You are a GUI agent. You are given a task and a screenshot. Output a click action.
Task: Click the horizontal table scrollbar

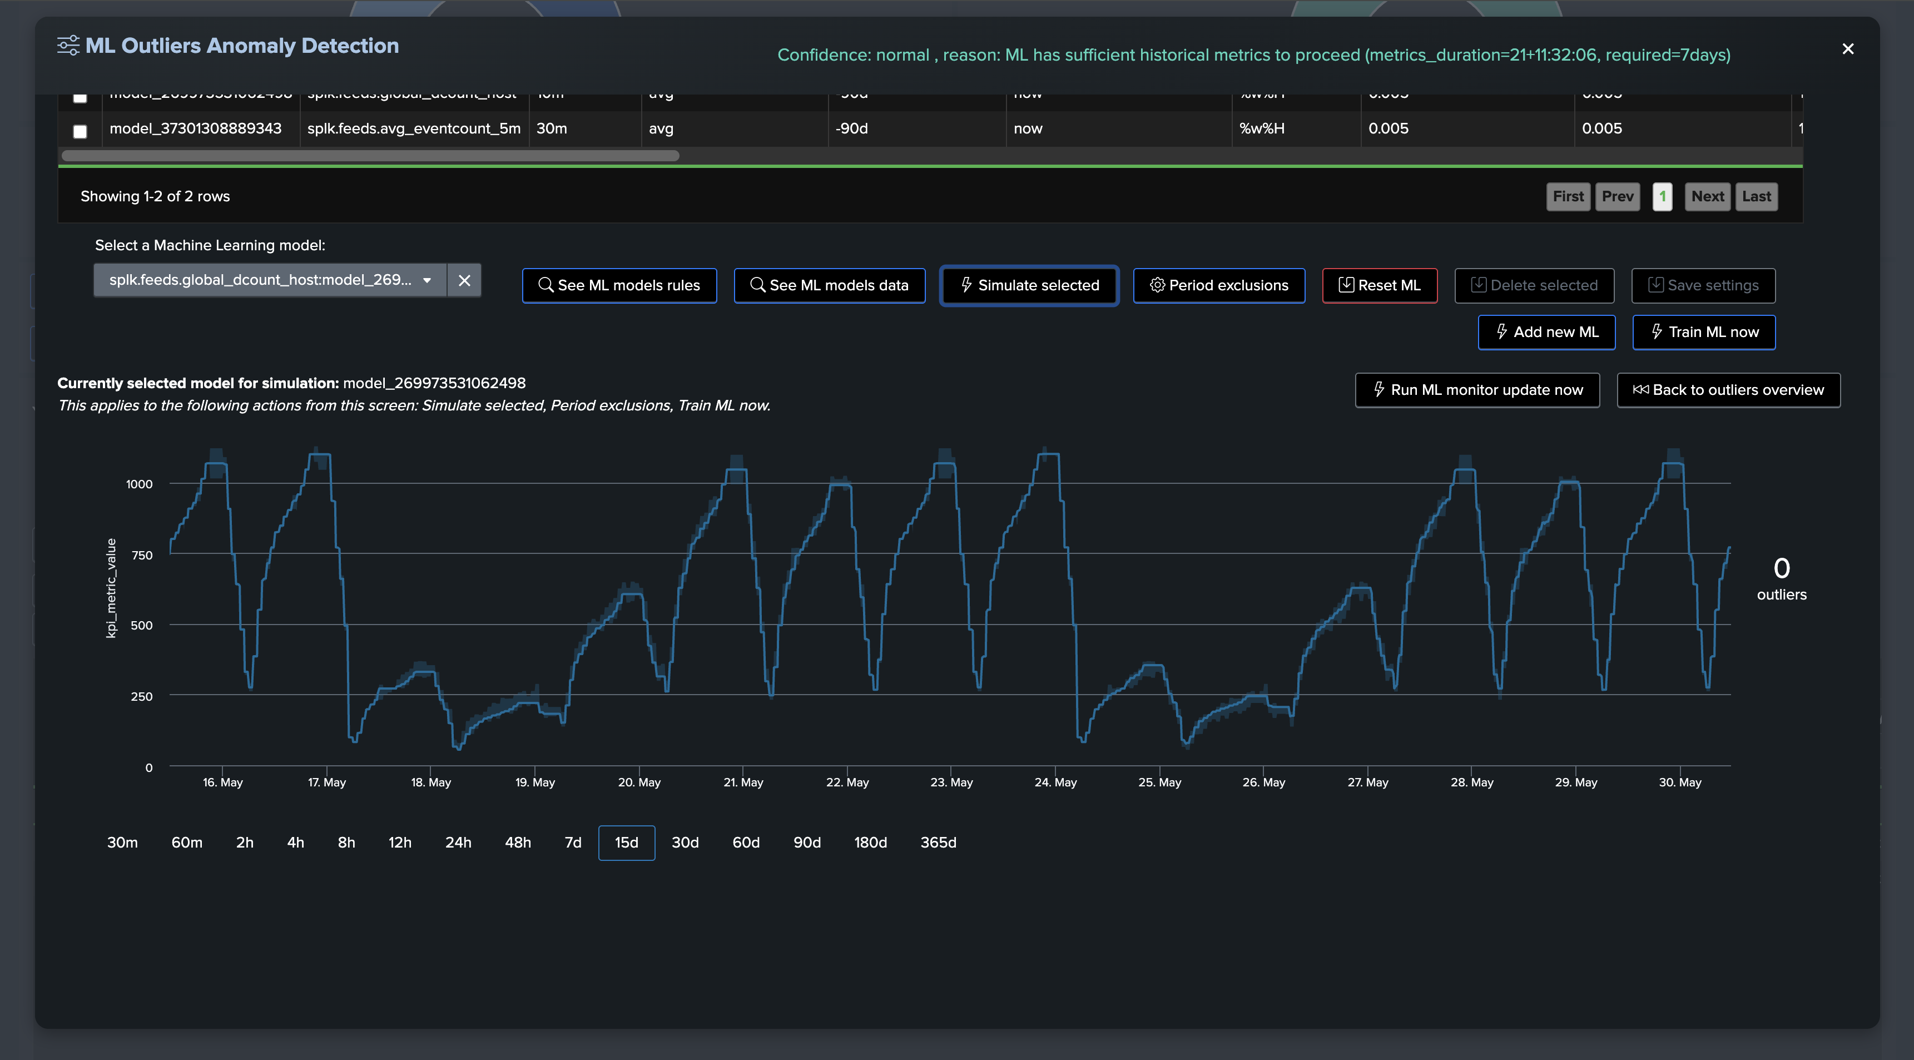coord(370,156)
